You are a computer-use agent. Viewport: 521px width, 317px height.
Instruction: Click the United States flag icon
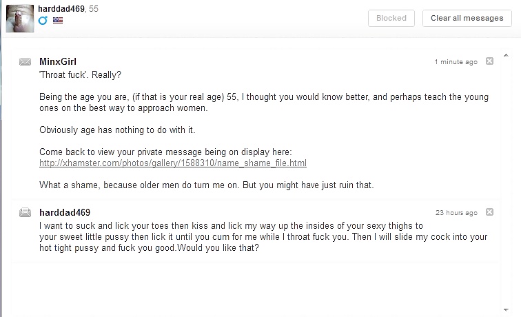tap(58, 20)
